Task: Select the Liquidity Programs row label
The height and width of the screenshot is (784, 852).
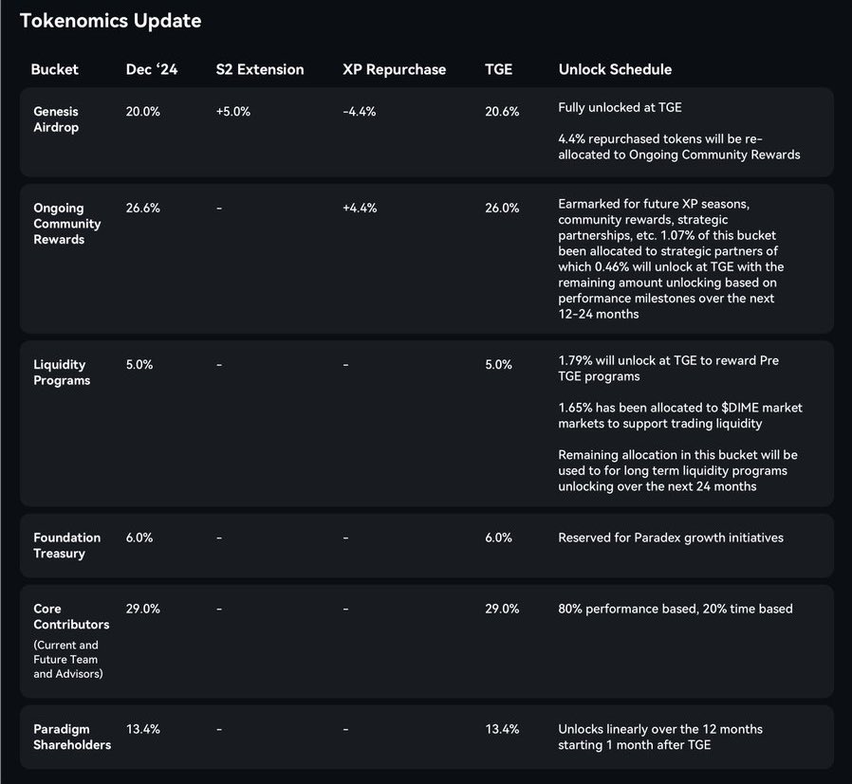Action: coord(62,373)
